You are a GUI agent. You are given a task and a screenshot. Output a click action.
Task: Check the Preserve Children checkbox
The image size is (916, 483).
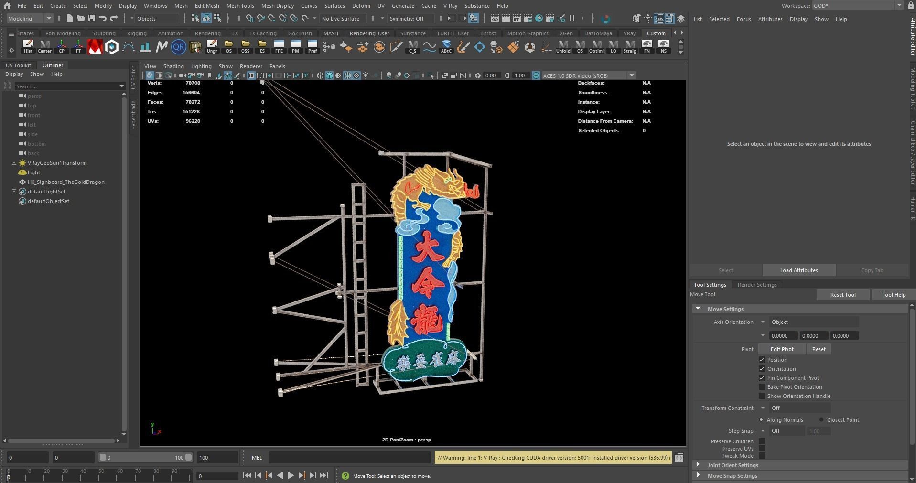[762, 441]
